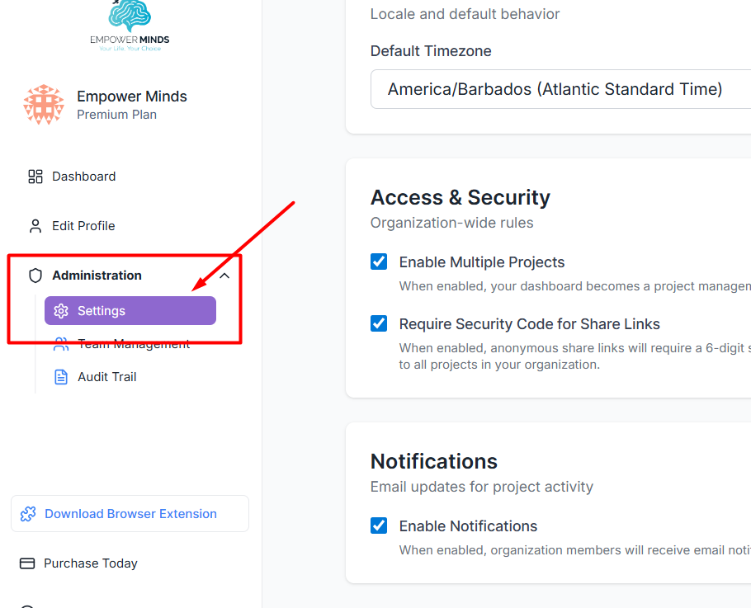Click the Audit Trail document icon

tap(61, 377)
